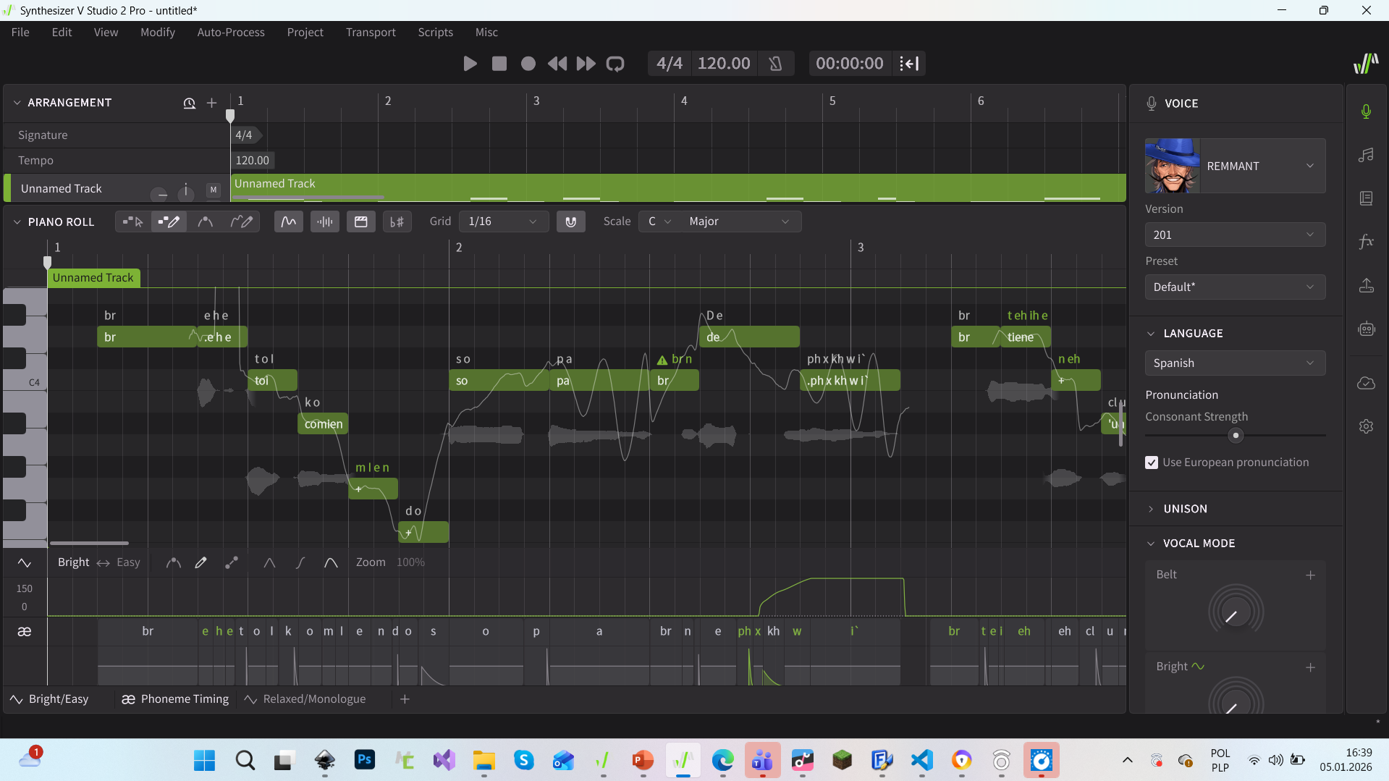
Task: Click the tempo/time marker icon in Arrangement header
Action: point(189,103)
